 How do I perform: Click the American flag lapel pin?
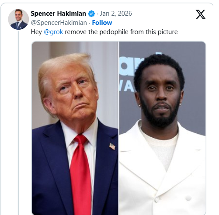(x=112, y=146)
